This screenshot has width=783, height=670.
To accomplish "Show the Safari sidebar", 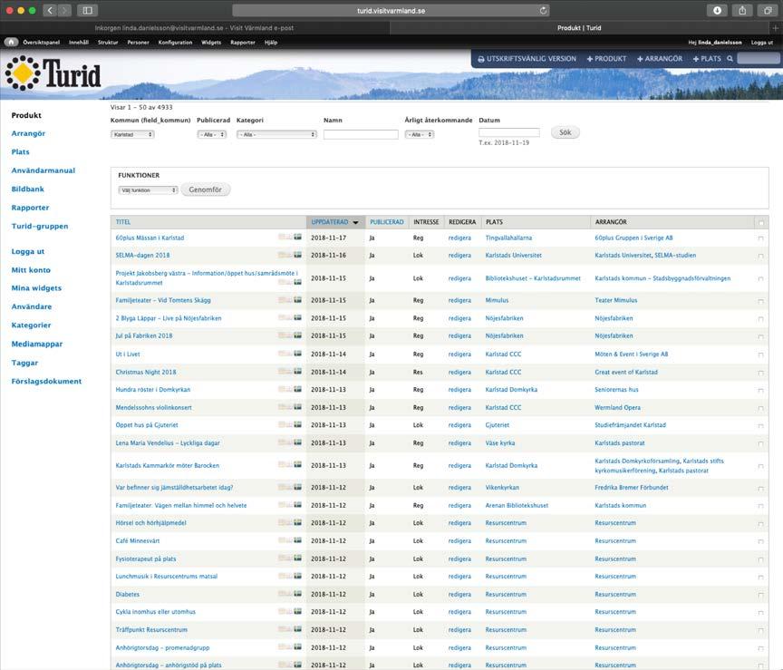I will click(x=87, y=11).
